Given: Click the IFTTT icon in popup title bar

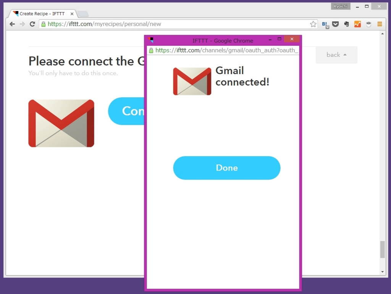Looking at the screenshot, I should point(151,40).
